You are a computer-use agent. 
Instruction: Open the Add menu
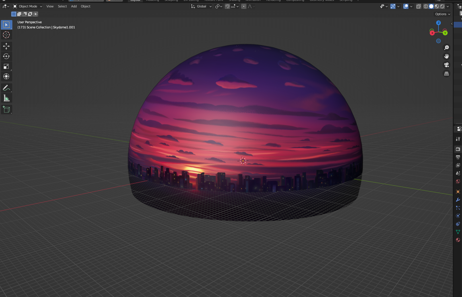coord(74,6)
